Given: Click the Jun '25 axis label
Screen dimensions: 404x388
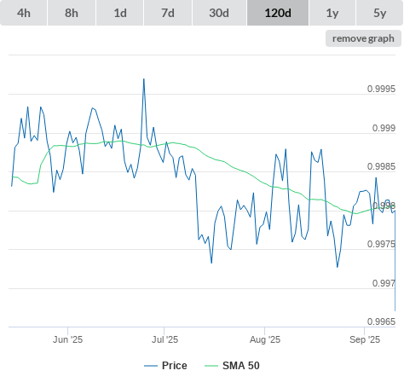Looking at the screenshot, I should (67, 339).
